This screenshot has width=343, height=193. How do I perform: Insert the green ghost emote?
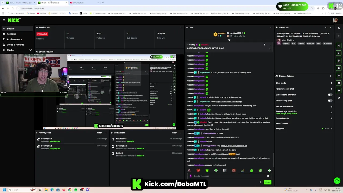(x=252, y=170)
